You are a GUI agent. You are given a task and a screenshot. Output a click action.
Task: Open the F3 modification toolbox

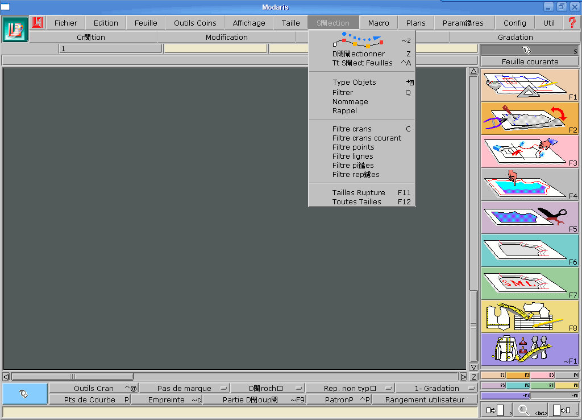click(530, 151)
